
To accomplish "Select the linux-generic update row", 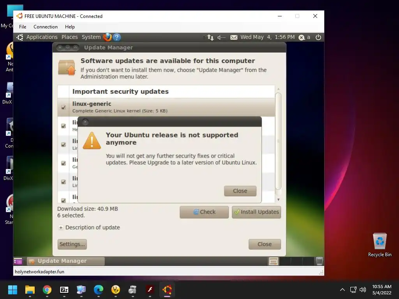I will pos(166,107).
